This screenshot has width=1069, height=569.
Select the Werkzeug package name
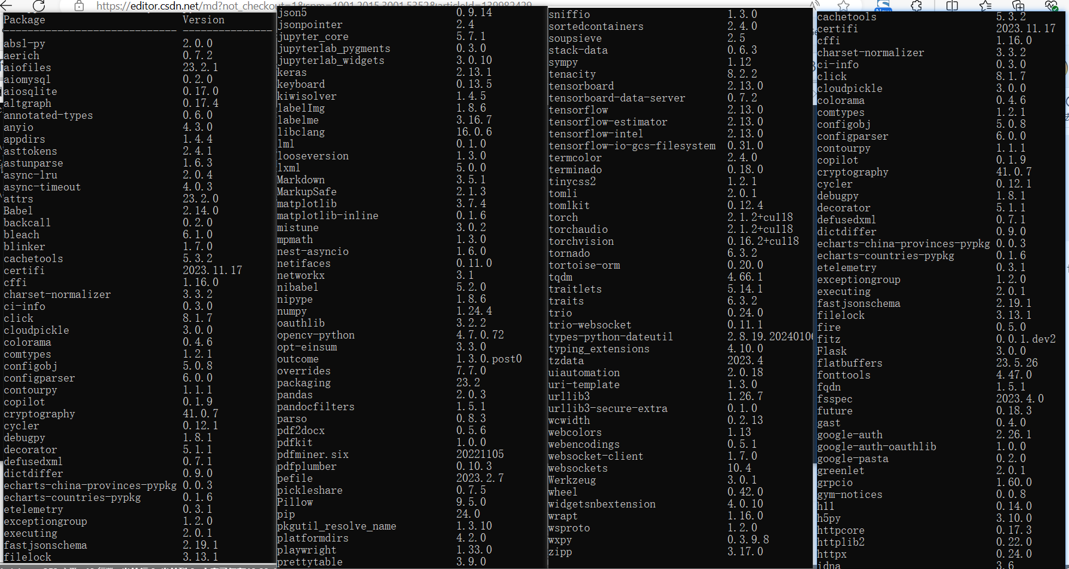click(572, 480)
